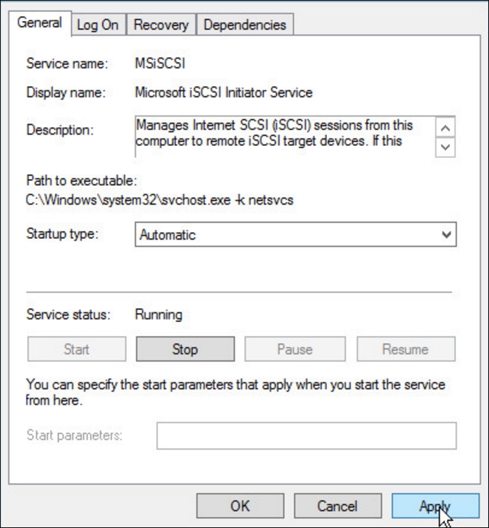
Task: Click the General tab
Action: 40,22
